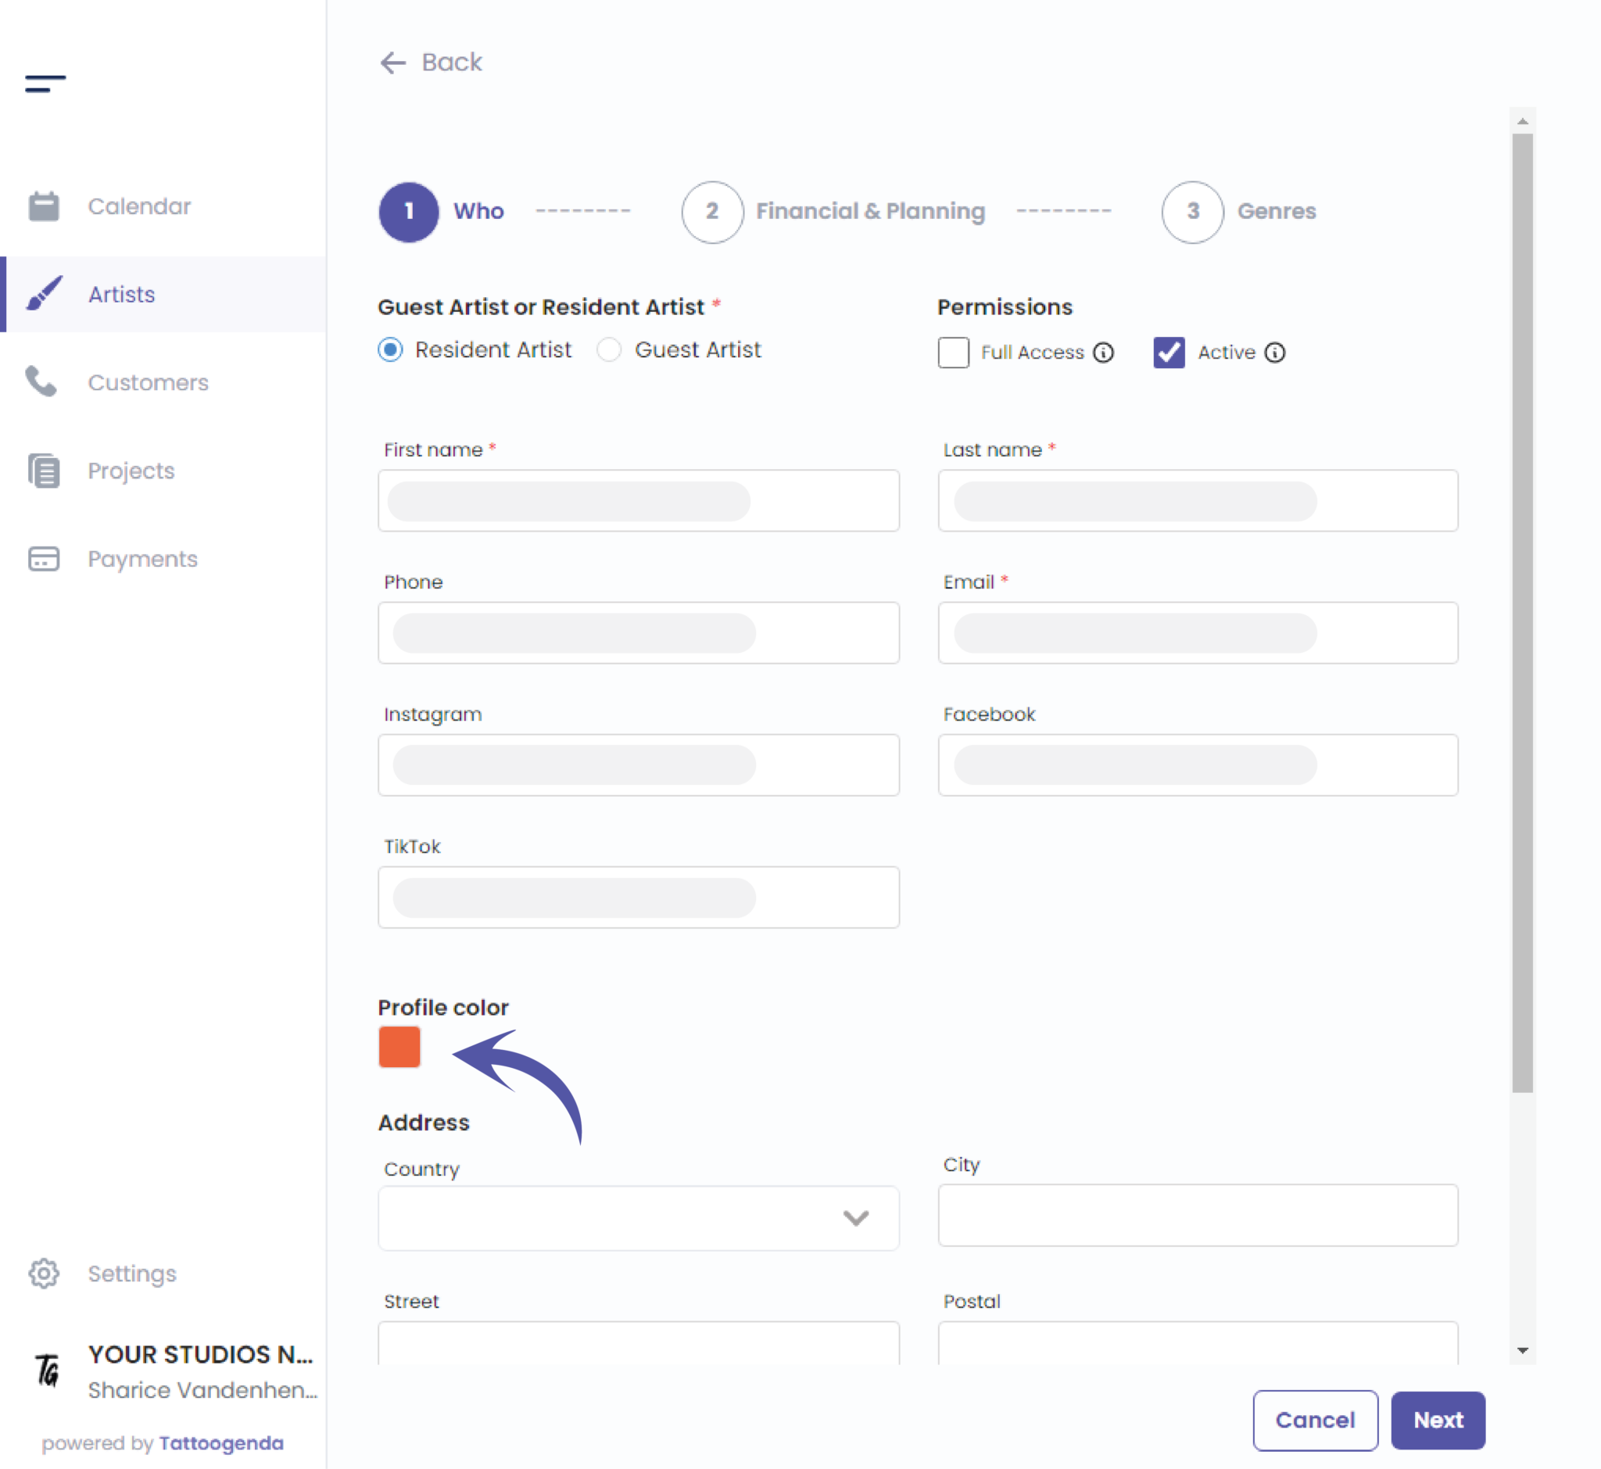Go to step 3 Genres
Image resolution: width=1601 pixels, height=1469 pixels.
1238,211
